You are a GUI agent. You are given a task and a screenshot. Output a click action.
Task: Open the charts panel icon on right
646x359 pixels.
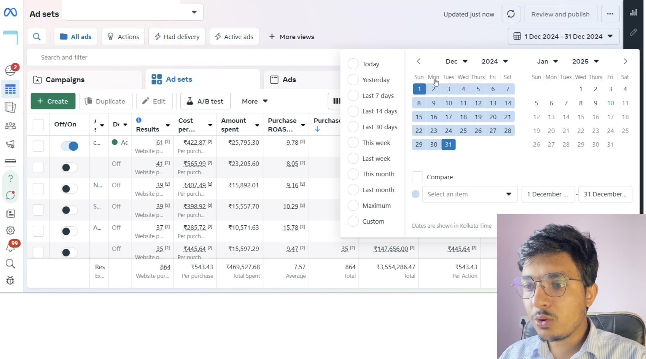coord(633,13)
